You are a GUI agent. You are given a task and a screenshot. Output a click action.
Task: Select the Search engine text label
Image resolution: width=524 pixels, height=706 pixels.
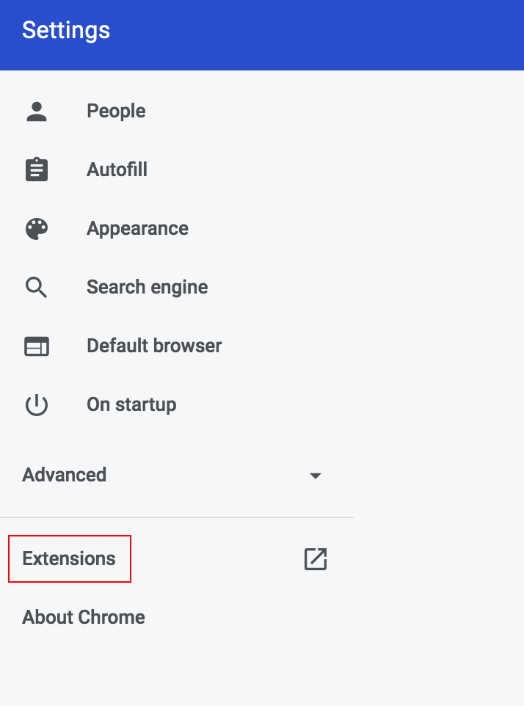point(147,287)
